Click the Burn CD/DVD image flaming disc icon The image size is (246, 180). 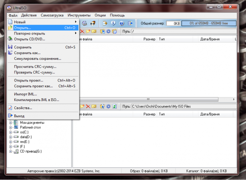point(93,23)
